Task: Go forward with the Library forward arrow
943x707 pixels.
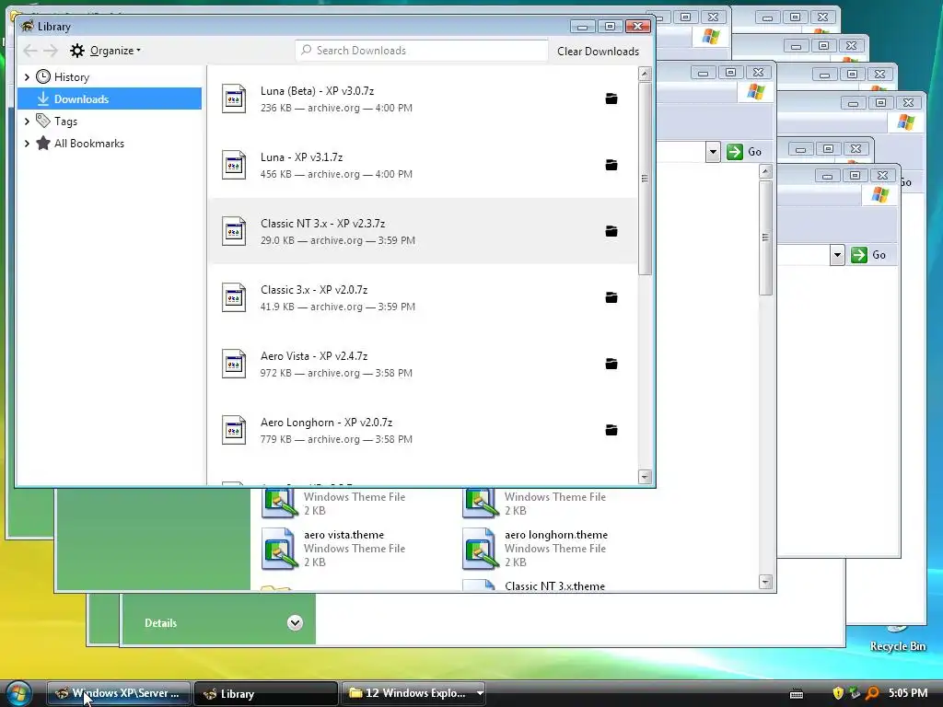Action: click(x=52, y=51)
